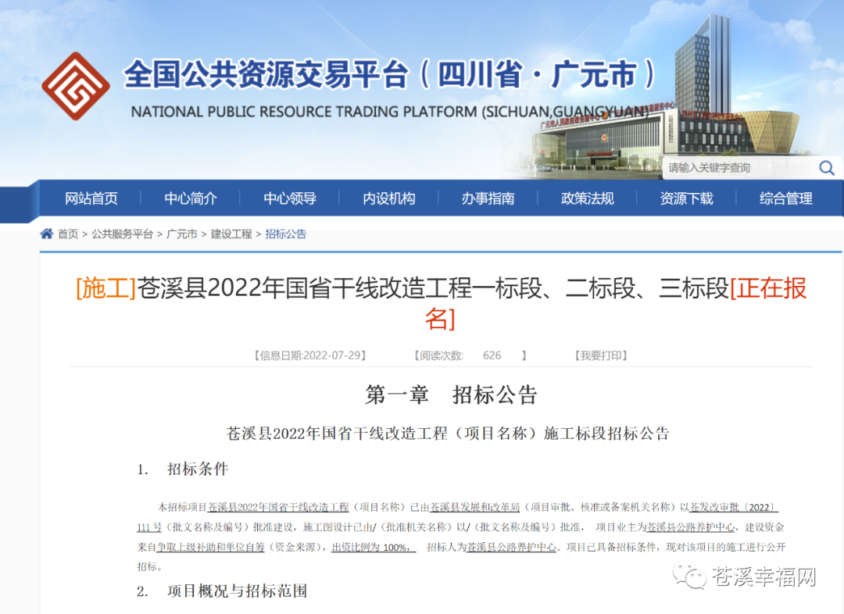Click the underlined text 出资比例为 100%
This screenshot has height=614, width=844.
[372, 548]
